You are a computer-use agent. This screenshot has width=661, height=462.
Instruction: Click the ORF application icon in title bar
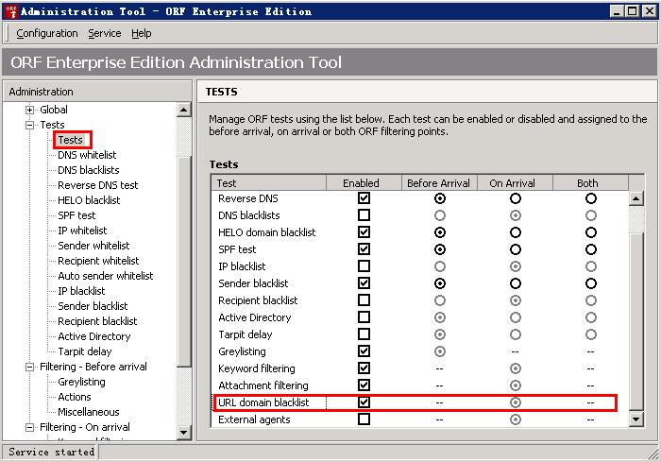(x=11, y=11)
